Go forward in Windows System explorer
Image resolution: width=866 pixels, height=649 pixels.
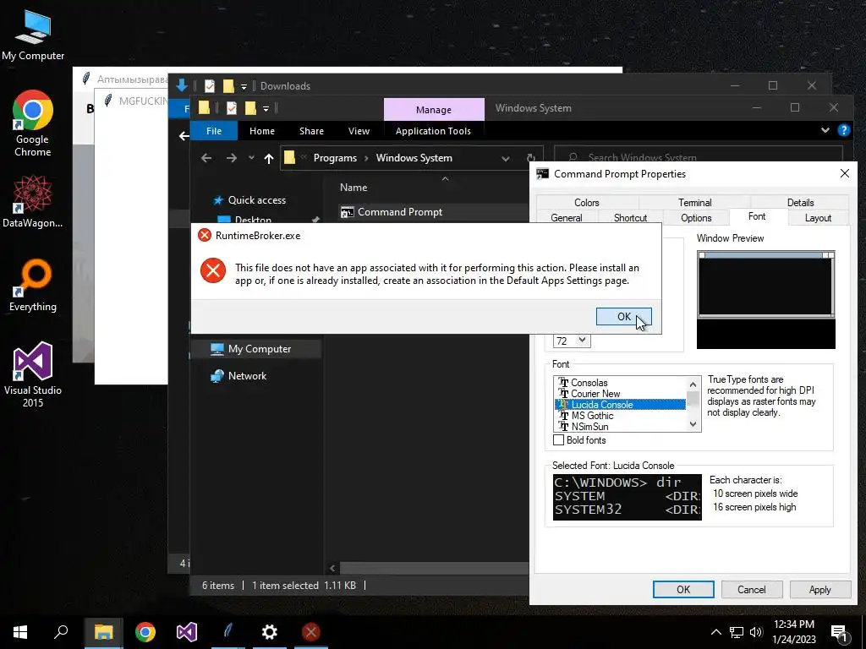pyautogui.click(x=232, y=158)
